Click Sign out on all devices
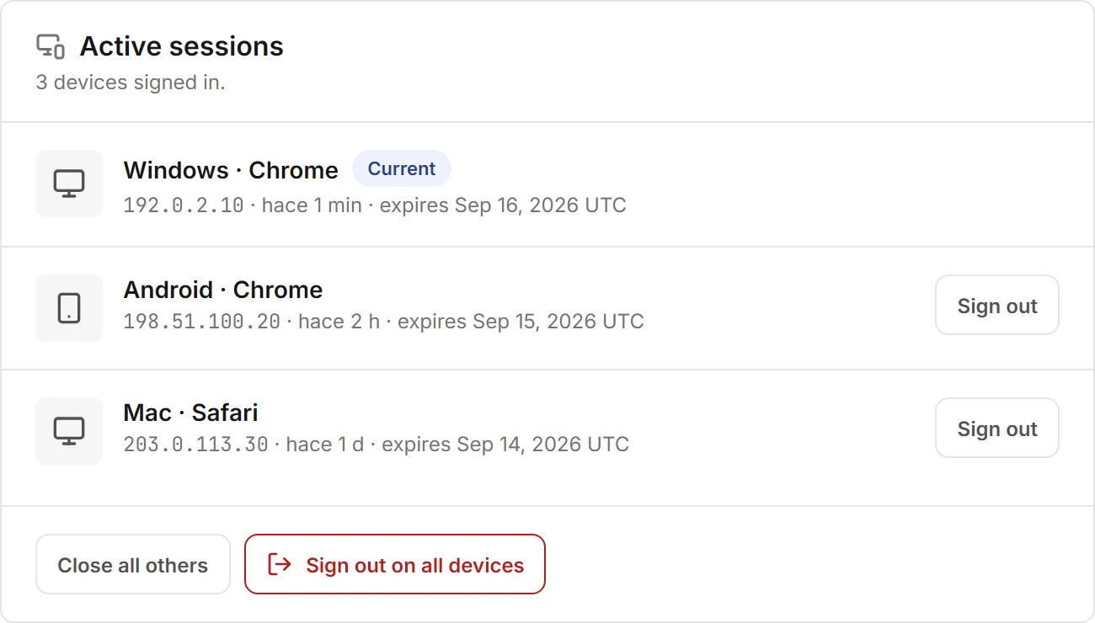This screenshot has width=1095, height=623. click(x=395, y=564)
